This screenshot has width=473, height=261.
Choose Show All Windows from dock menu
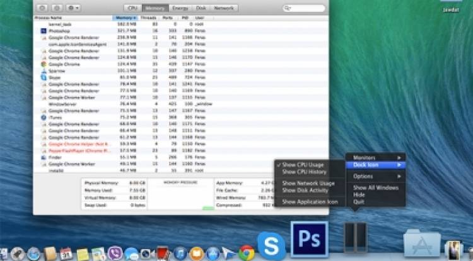376,187
